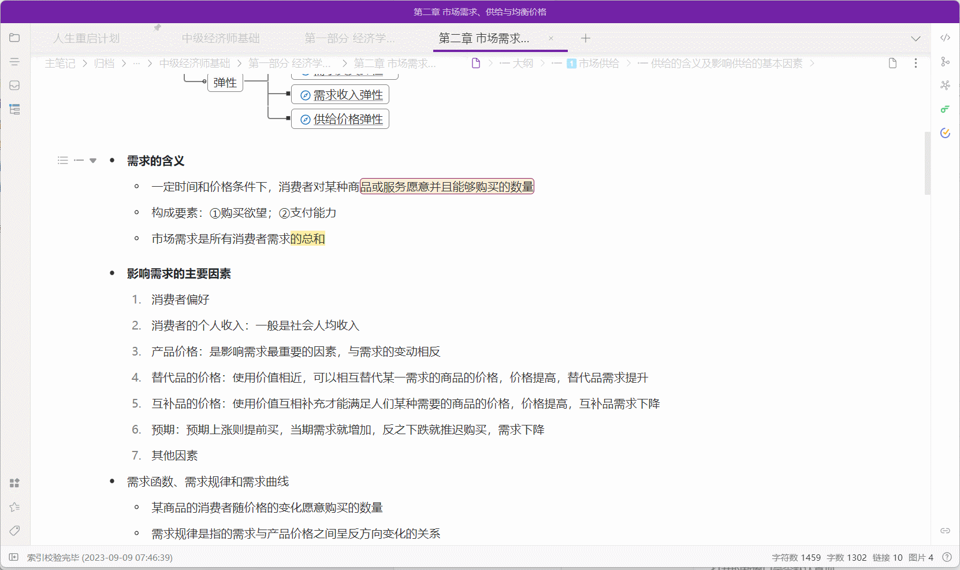The image size is (960, 570).
Task: Switch to the 人生重启计划 tab
Action: (87, 38)
